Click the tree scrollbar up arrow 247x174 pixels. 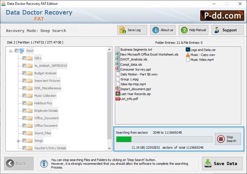point(109,50)
